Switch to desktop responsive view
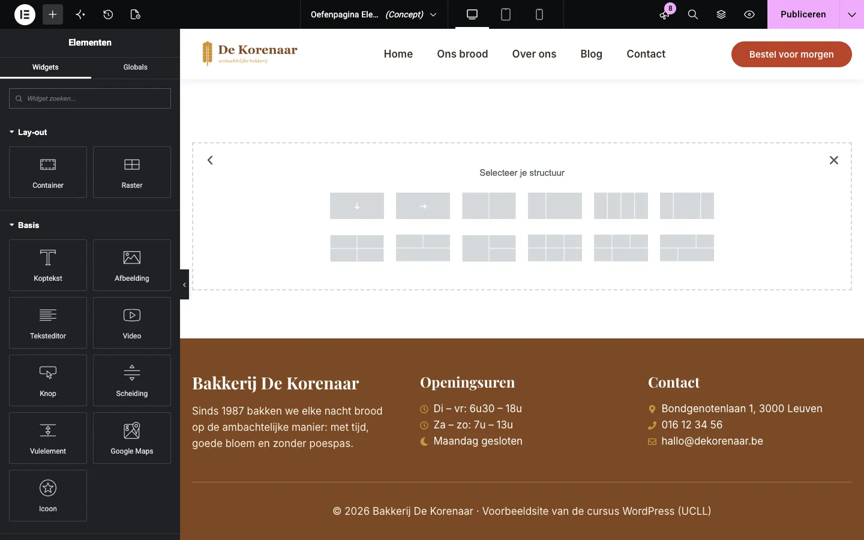Viewport: 864px width, 540px height. point(472,14)
